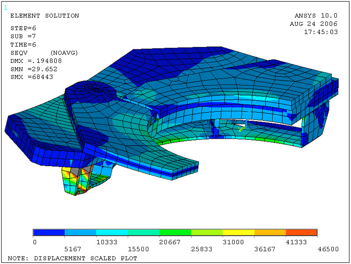The height and width of the screenshot is (264, 351).
Task: Click legend value 20667
Action: click(170, 242)
